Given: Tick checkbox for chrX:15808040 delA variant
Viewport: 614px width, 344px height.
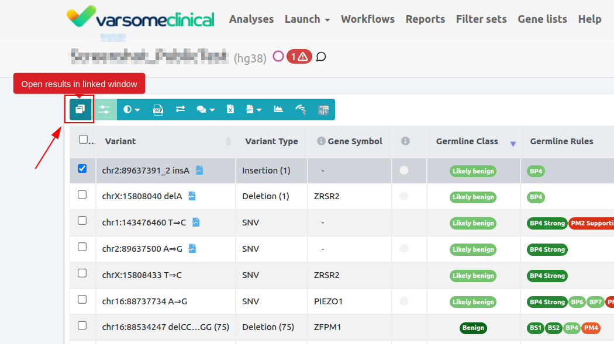Looking at the screenshot, I should coord(82,194).
